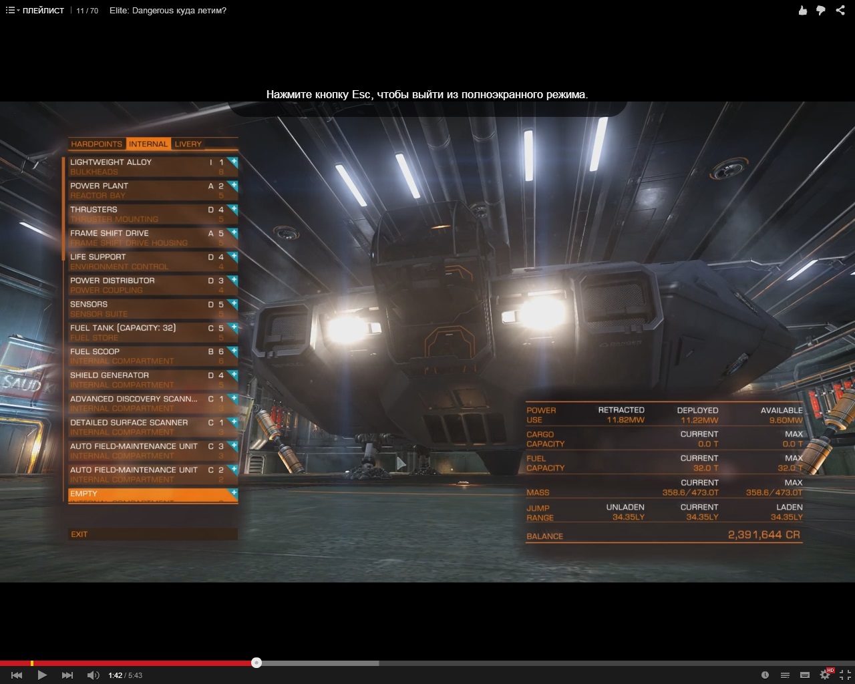This screenshot has width=855, height=684.
Task: Select the highlighted Empty internal slot
Action: (x=153, y=496)
